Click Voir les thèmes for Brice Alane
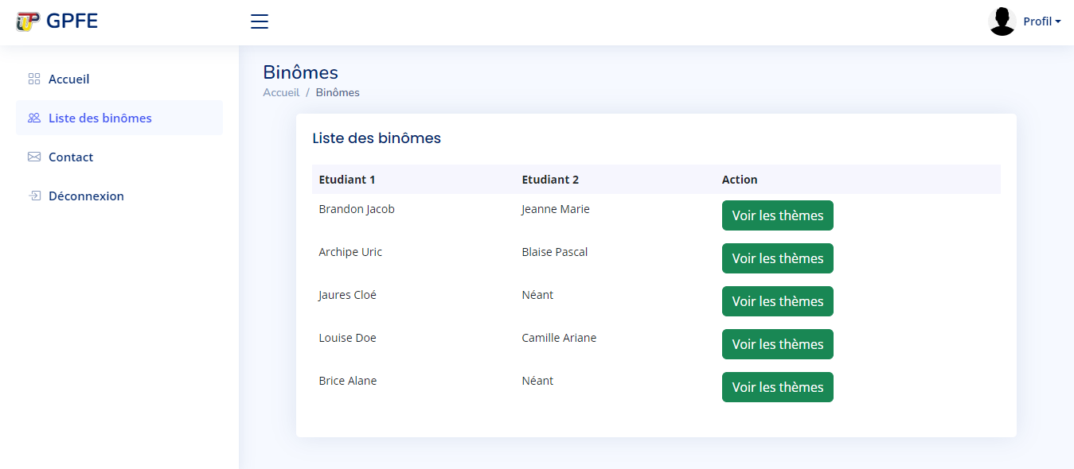Screen dimensions: 1074x469 778,387
